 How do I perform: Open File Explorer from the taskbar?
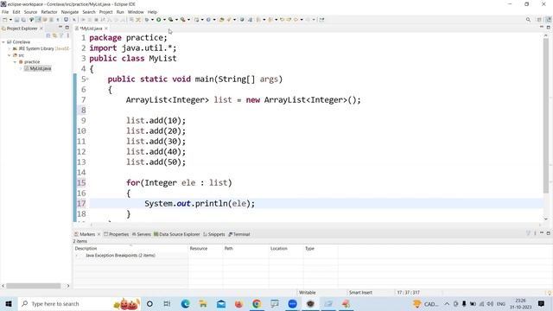203,303
